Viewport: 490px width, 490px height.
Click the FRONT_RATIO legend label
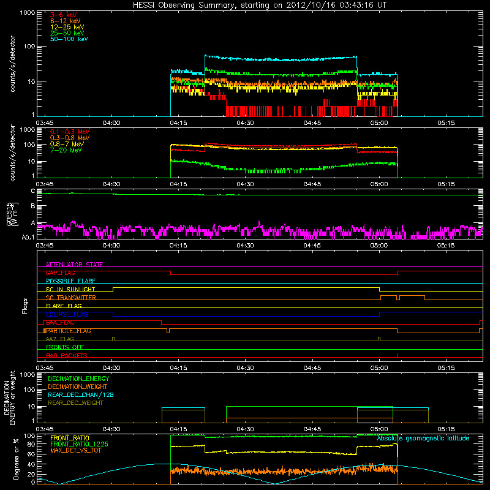70,438
